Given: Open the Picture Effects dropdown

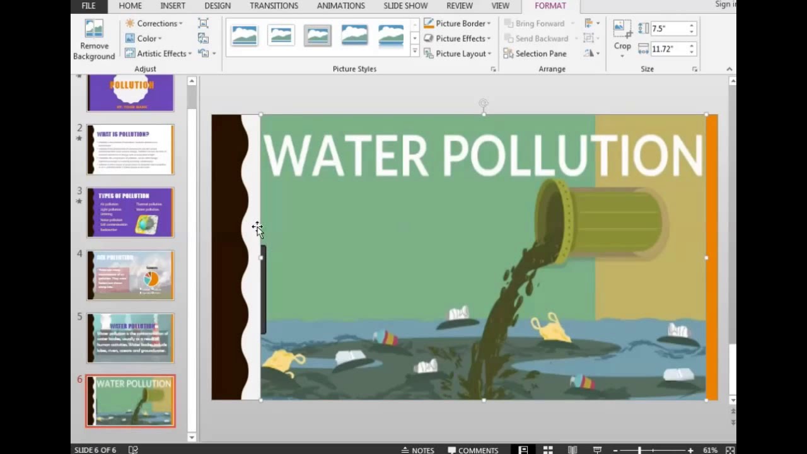Looking at the screenshot, I should click(457, 38).
